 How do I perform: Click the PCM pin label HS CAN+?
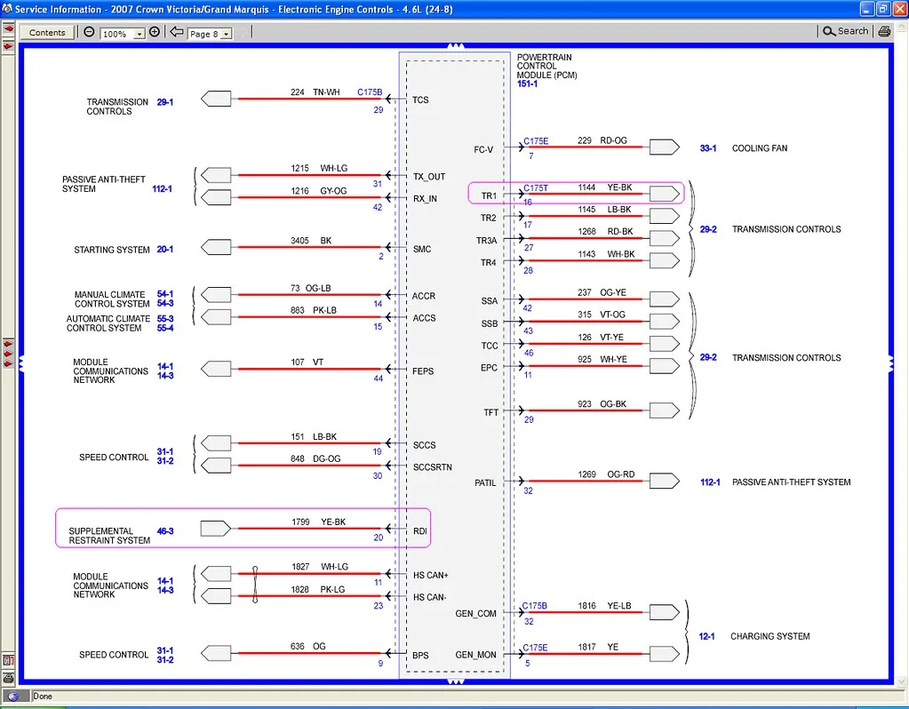[431, 575]
